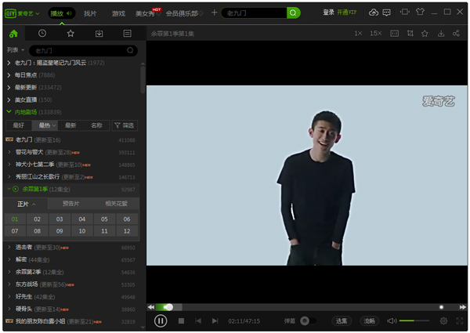Stop the video playback
This screenshot has height=333, width=470.
pyautogui.click(x=181, y=321)
